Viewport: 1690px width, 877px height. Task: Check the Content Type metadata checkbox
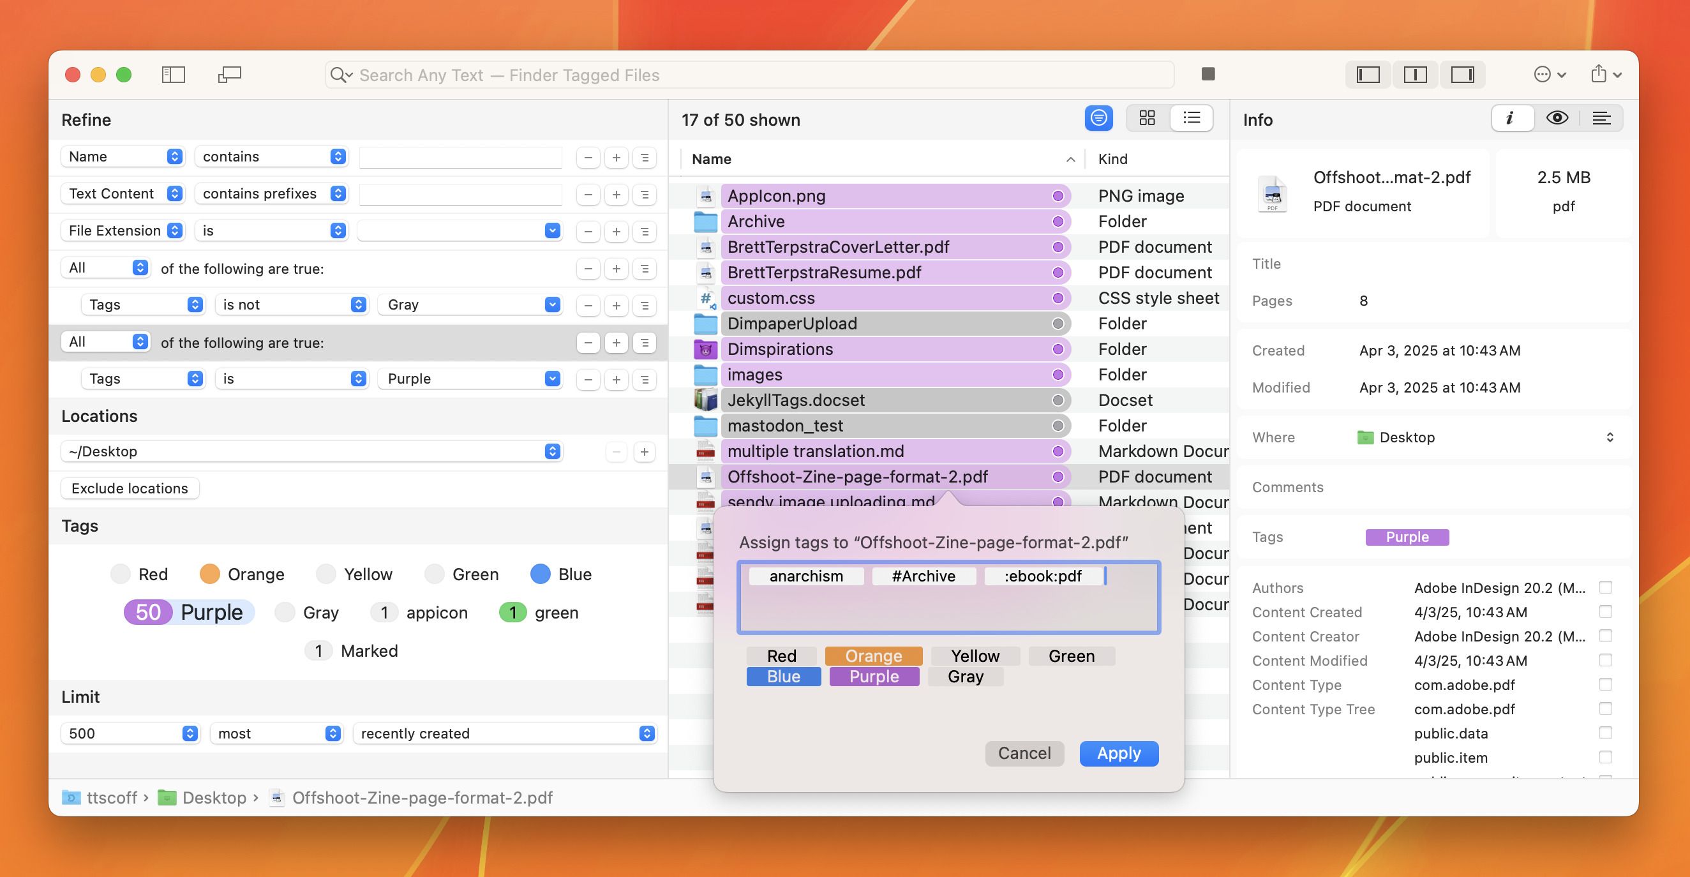(1605, 684)
